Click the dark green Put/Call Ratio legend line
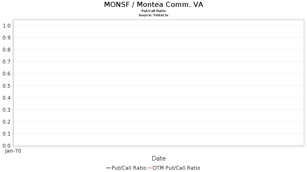The image size is (307, 172). 108,168
